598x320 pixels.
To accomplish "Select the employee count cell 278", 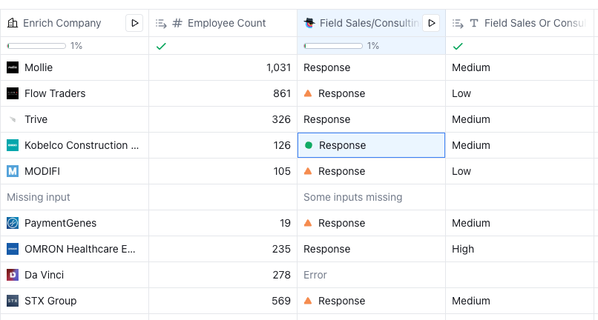I will [x=223, y=275].
